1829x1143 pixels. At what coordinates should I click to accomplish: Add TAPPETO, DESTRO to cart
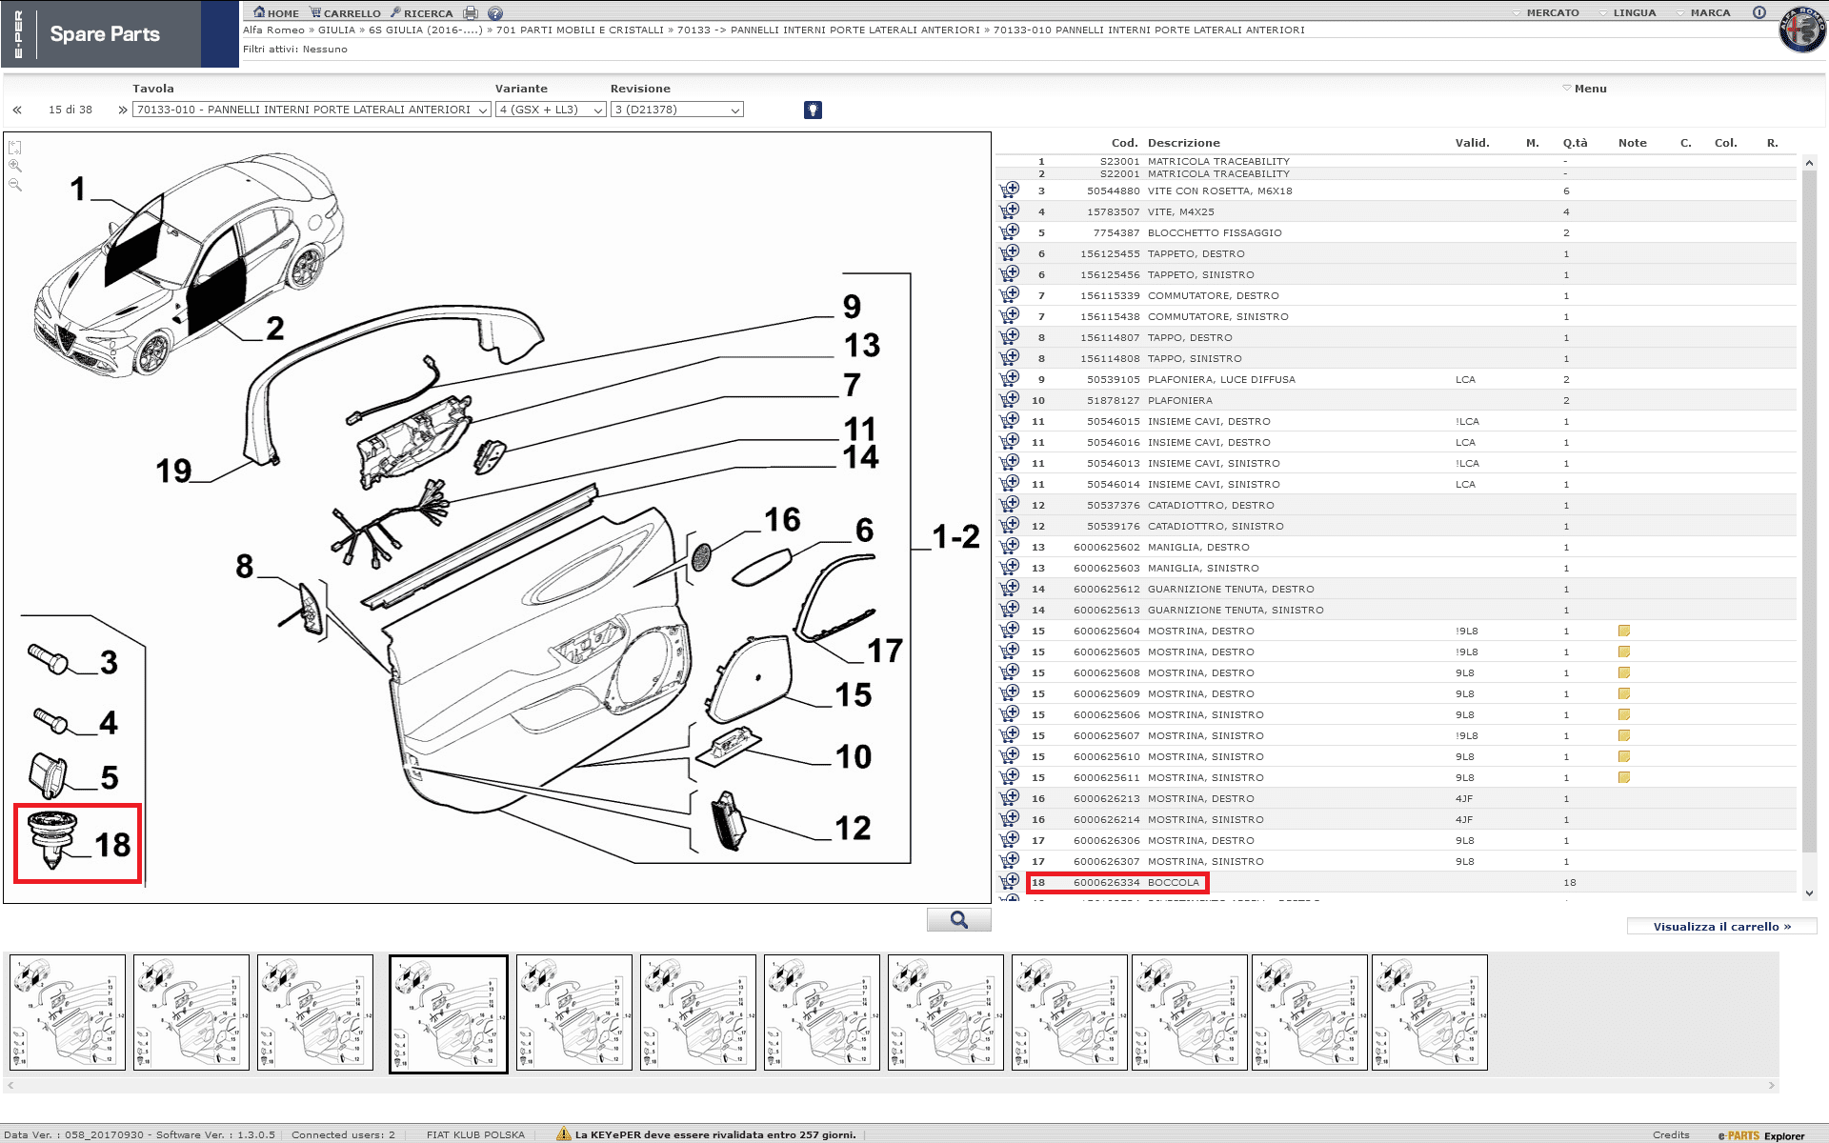1010,252
